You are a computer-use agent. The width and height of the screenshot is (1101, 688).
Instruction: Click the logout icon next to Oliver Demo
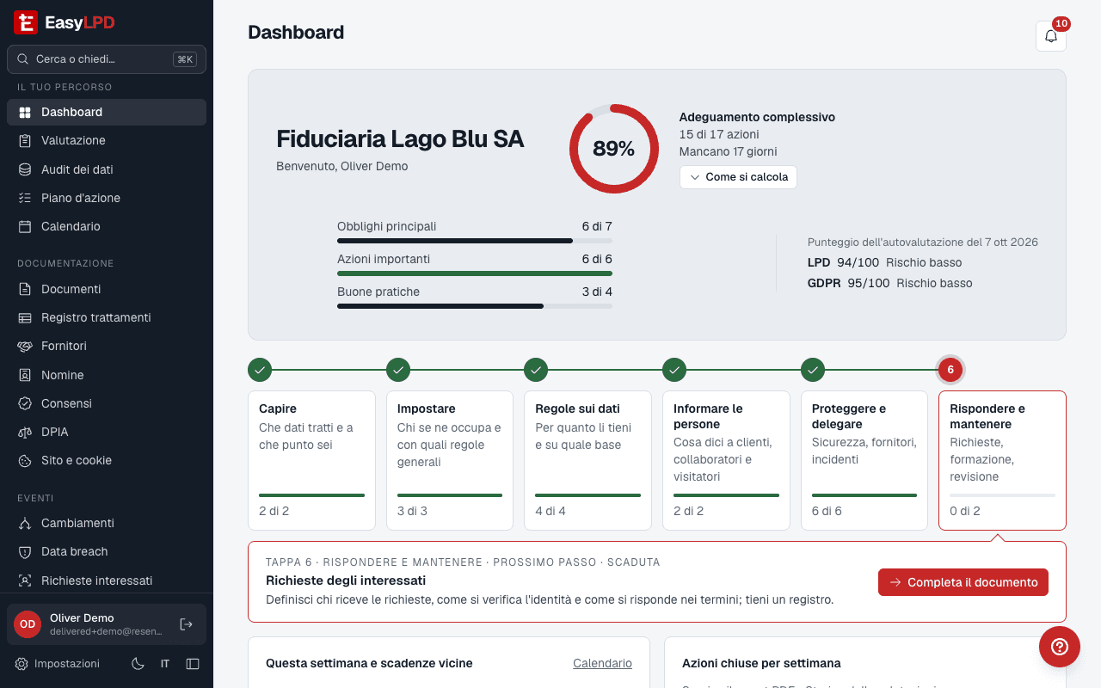186,624
